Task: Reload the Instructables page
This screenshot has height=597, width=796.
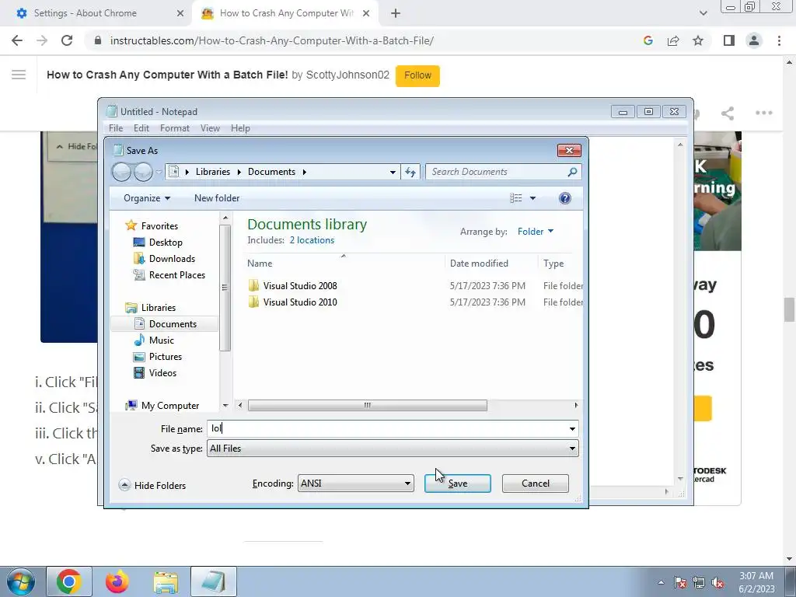Action: point(67,40)
